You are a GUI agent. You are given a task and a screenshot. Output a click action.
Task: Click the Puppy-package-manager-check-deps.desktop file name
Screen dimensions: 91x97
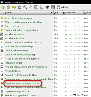(29, 79)
